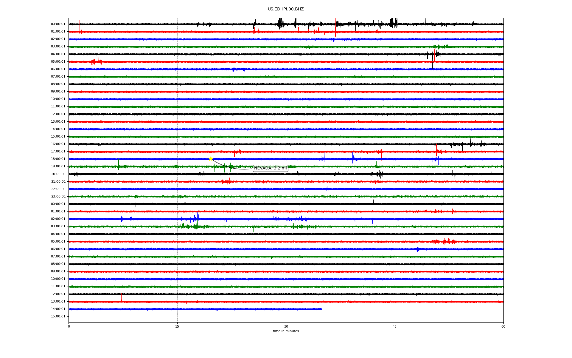The image size is (572, 358).
Task: Click the 05:00:01 label near the top
Action: [x=58, y=62]
